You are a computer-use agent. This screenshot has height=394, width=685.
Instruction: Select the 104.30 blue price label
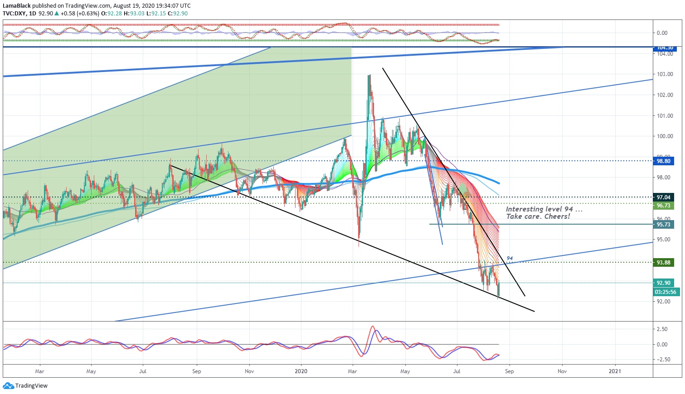click(x=664, y=48)
